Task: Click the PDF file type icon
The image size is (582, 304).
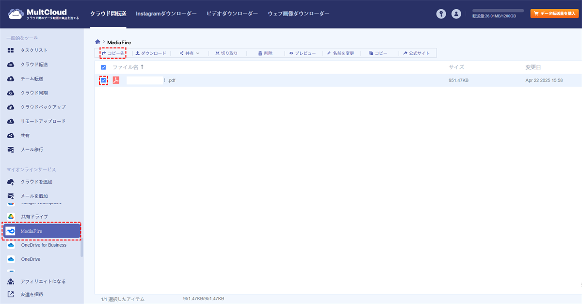Action: tap(116, 80)
